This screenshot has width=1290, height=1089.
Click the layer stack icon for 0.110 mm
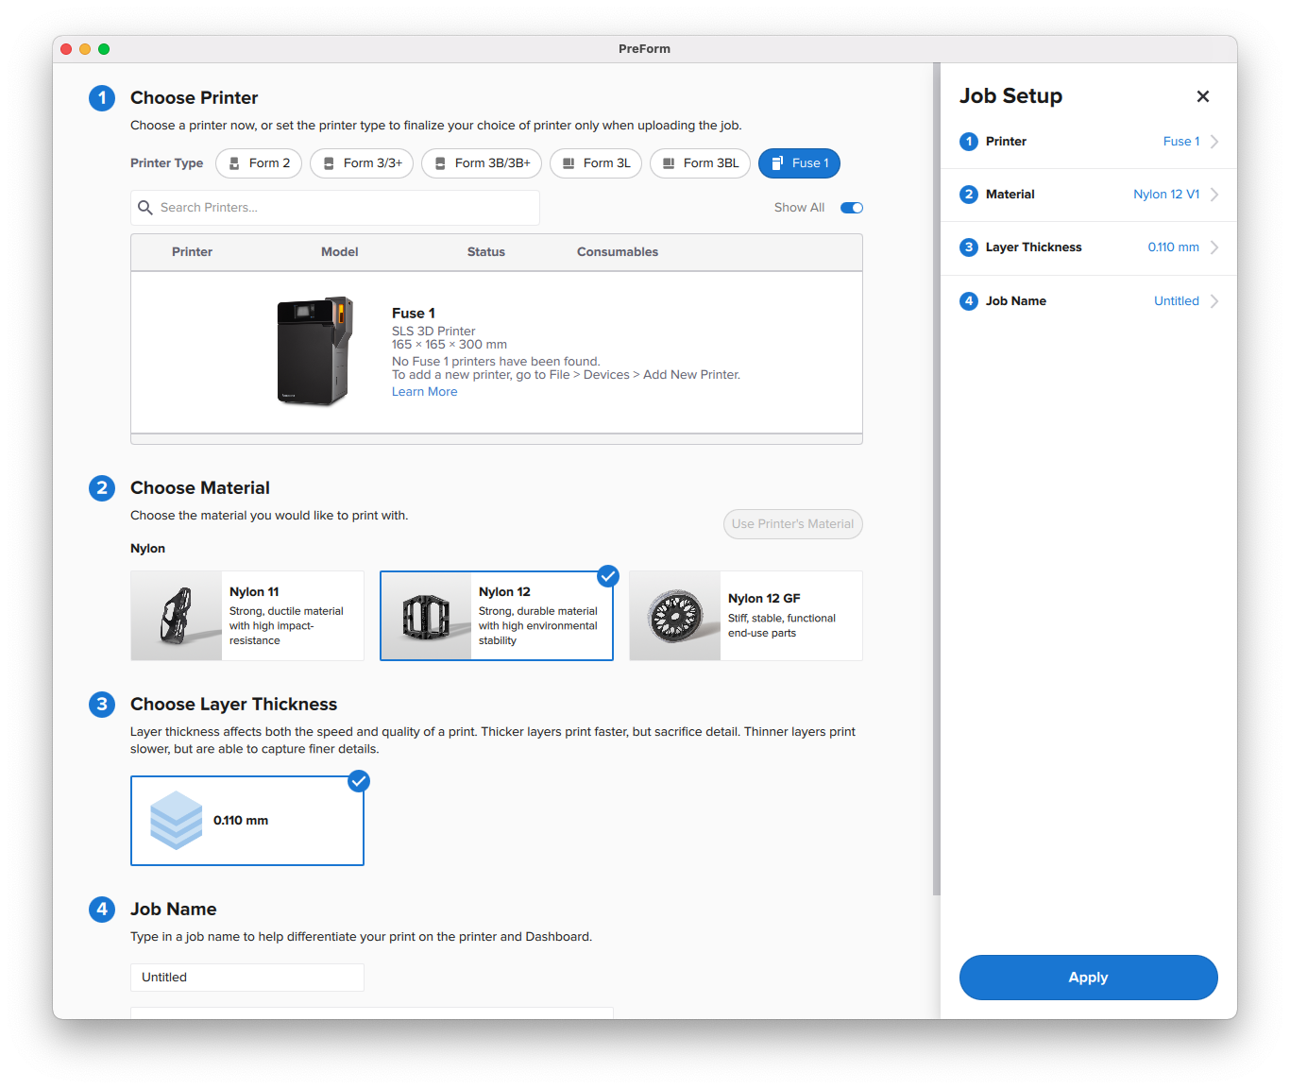tap(177, 821)
